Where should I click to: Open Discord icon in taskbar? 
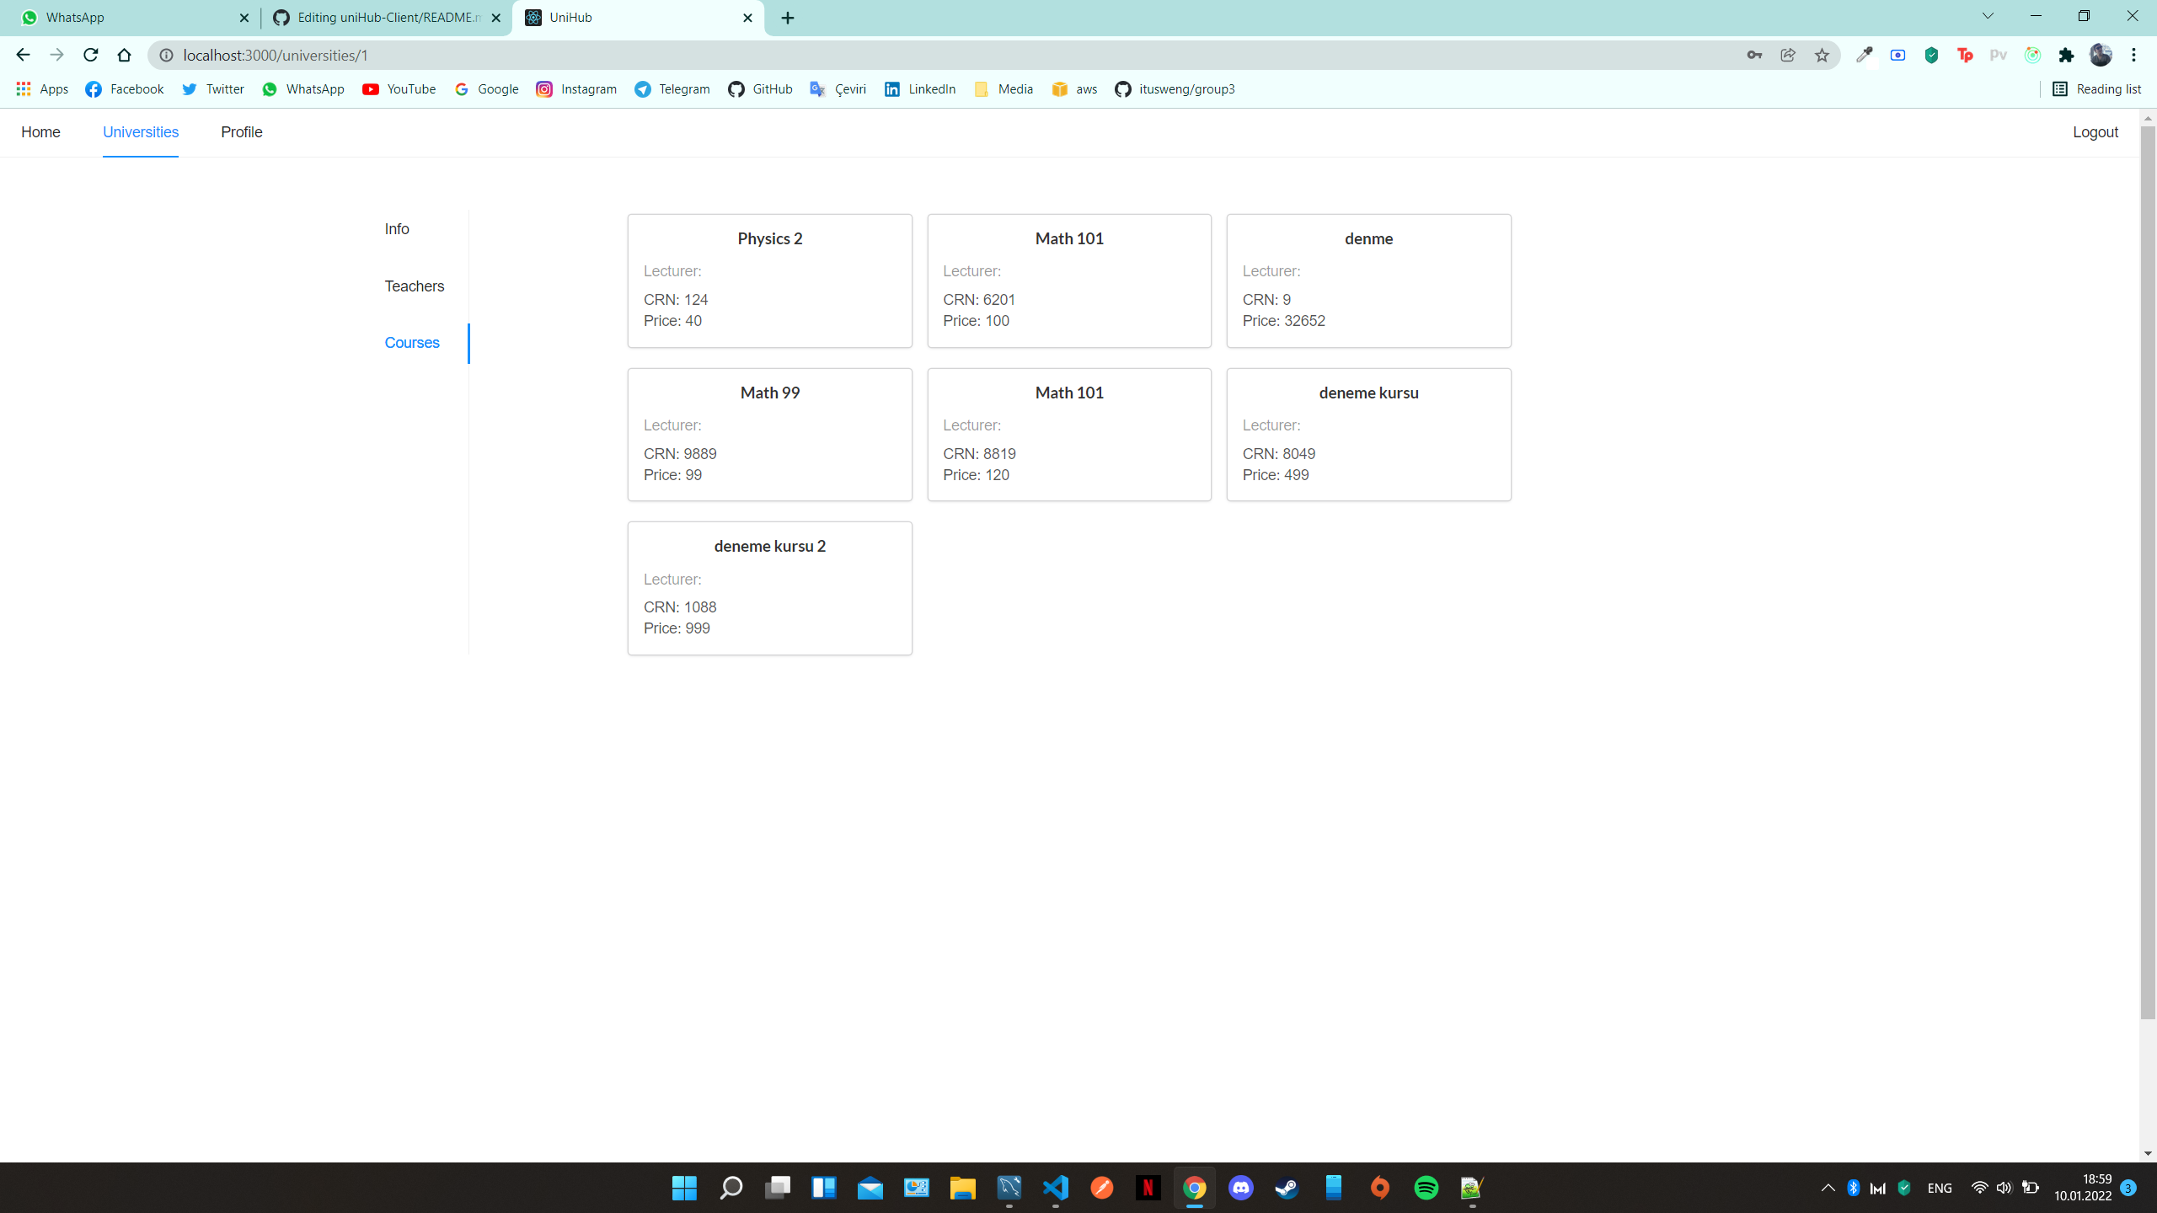click(x=1241, y=1188)
